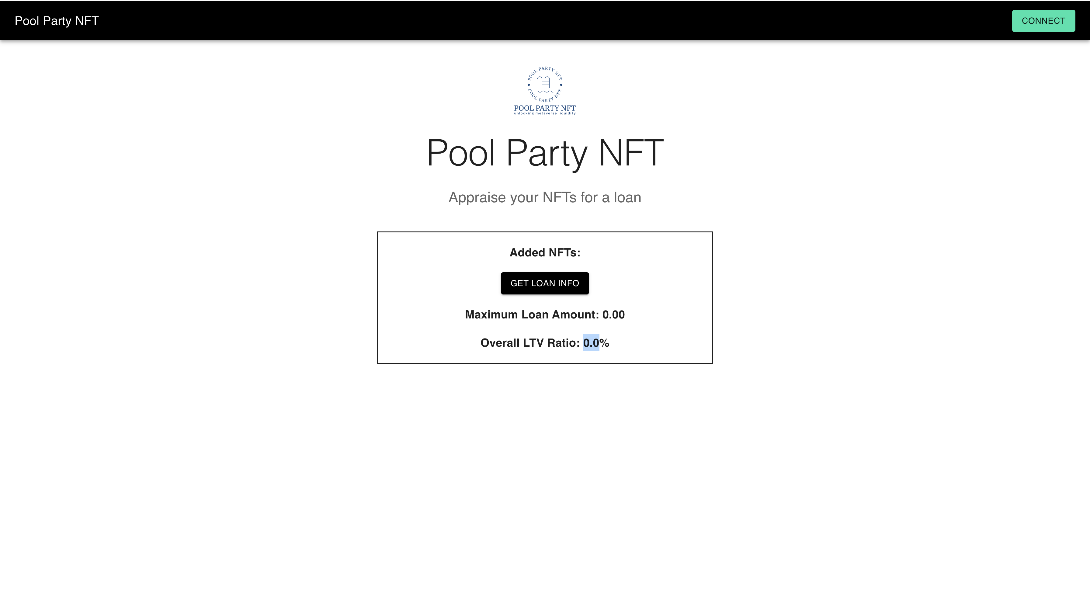The width and height of the screenshot is (1090, 615).
Task: Click the 'Maximum Loan Amount: 0.00' text
Action: (x=545, y=314)
